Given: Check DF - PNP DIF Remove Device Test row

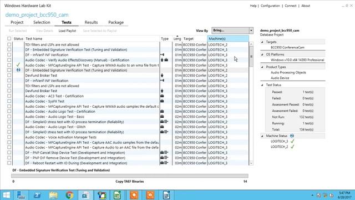Looking at the screenshot, I should pyautogui.click(x=9, y=158).
